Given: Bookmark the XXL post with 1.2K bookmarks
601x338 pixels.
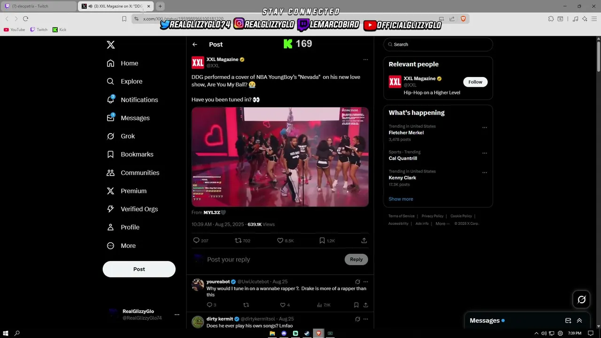Looking at the screenshot, I should pos(327,240).
